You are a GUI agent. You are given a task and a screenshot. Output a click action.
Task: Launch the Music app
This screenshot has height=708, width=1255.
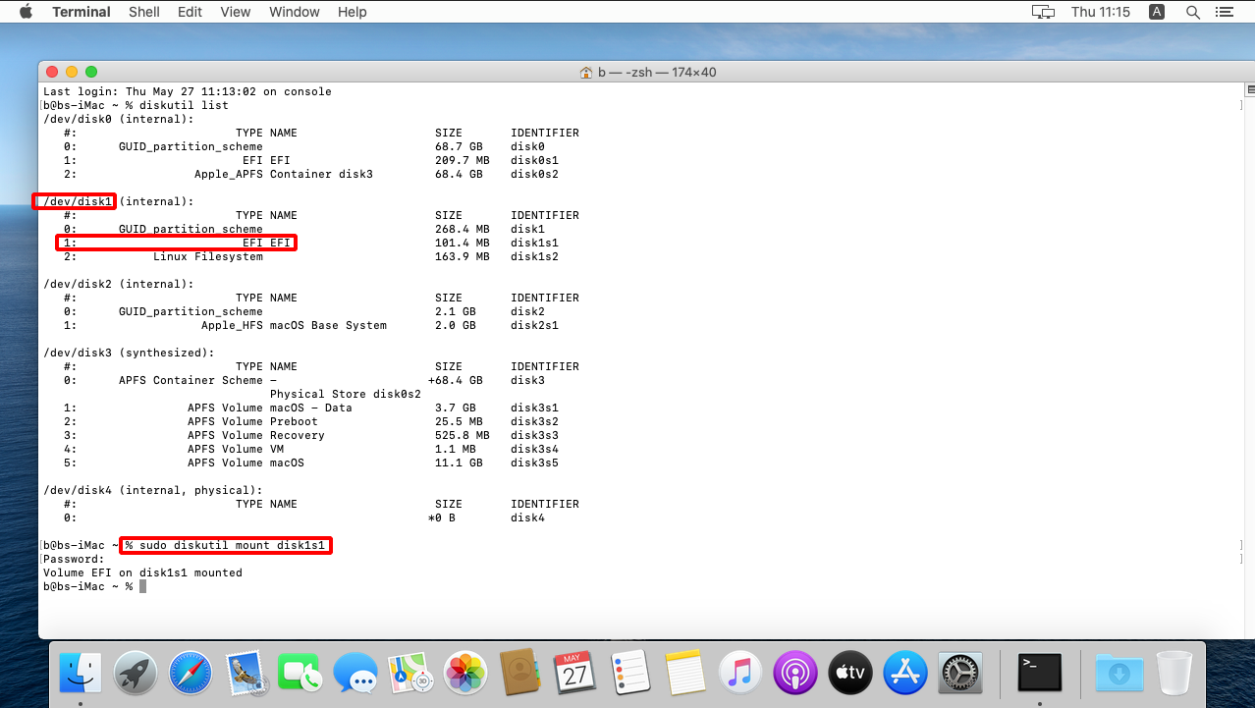(740, 674)
